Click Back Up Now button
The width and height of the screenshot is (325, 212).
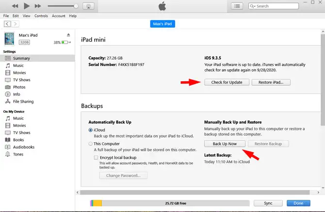[x=225, y=144]
